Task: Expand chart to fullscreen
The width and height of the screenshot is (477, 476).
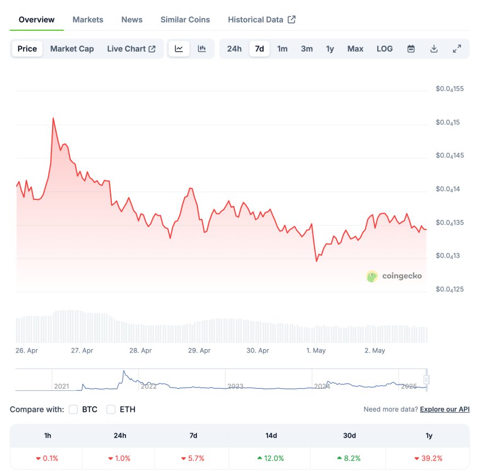Action: tap(457, 49)
